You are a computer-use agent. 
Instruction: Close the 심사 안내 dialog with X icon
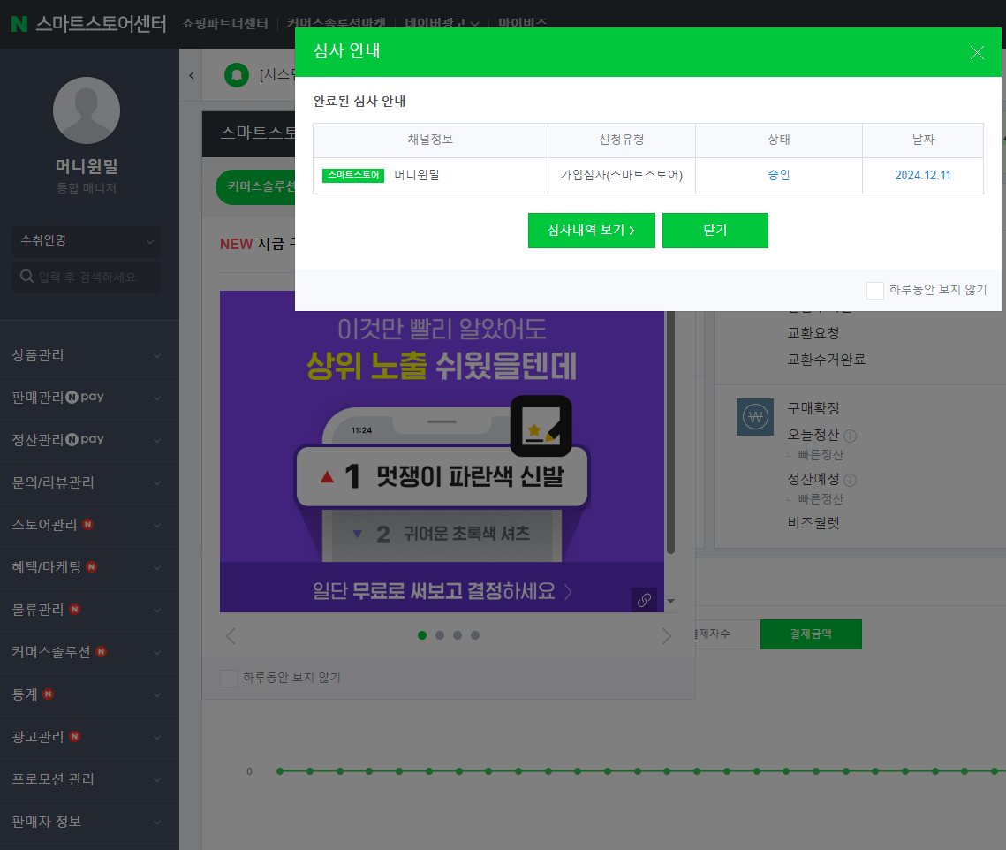click(x=977, y=53)
